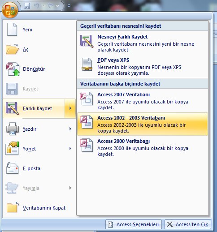Image resolution: width=217 pixels, height=232 pixels.
Task: Click text 'Access 2007 ile uyumlu olacak bir kopya'
Action: (143, 102)
